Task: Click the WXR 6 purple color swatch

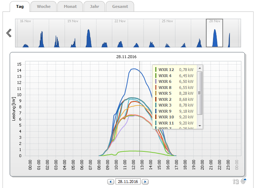Action: click(156, 81)
